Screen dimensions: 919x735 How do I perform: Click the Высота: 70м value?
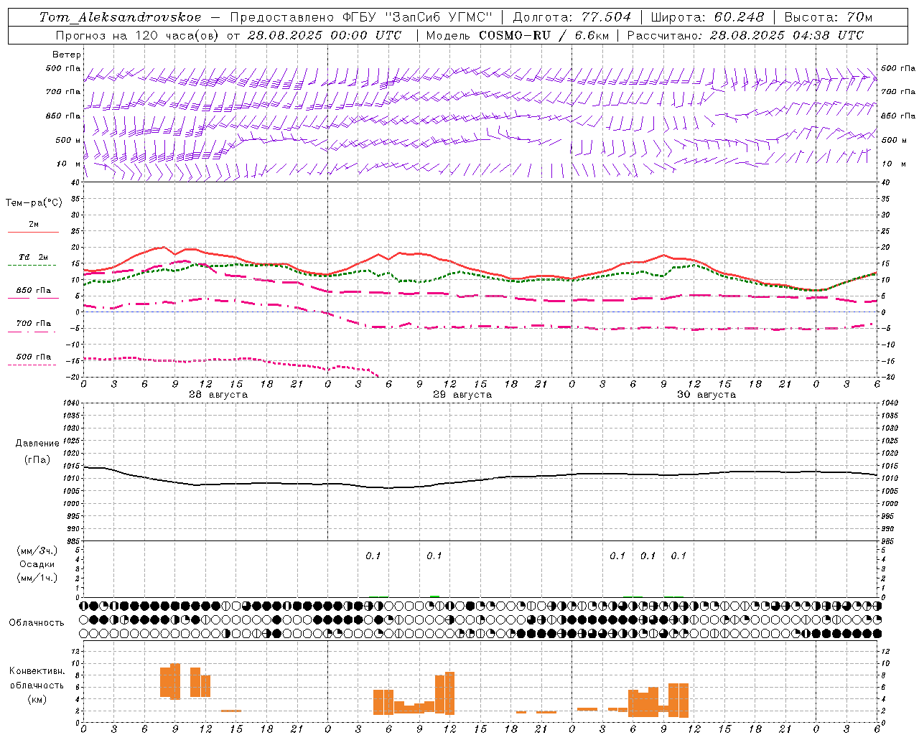(x=829, y=17)
